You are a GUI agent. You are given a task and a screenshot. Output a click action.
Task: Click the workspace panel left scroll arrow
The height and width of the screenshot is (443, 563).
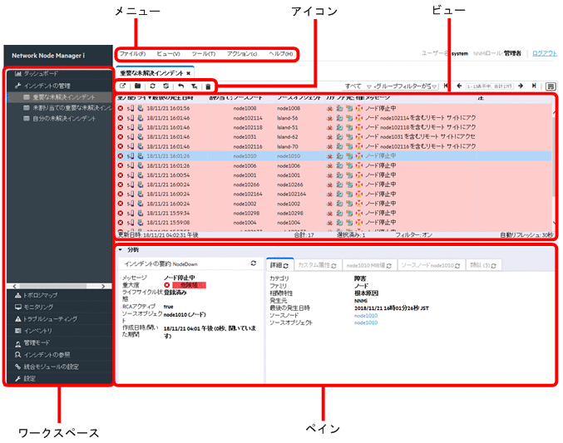[14, 286]
